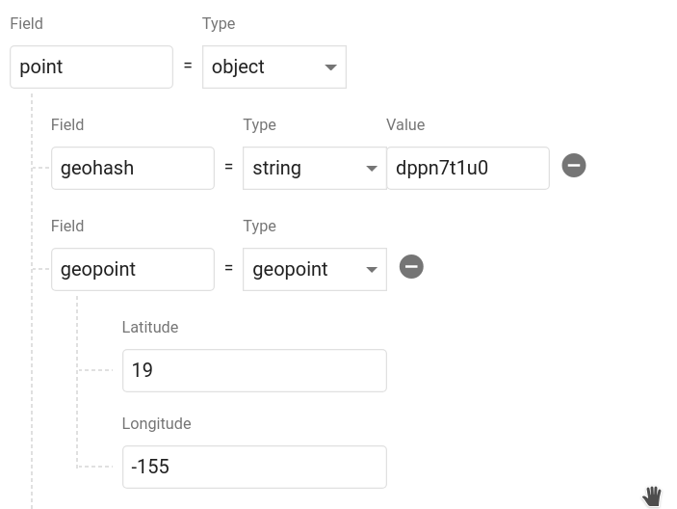
Task: Select the geopoint field name input
Action: coord(132,269)
